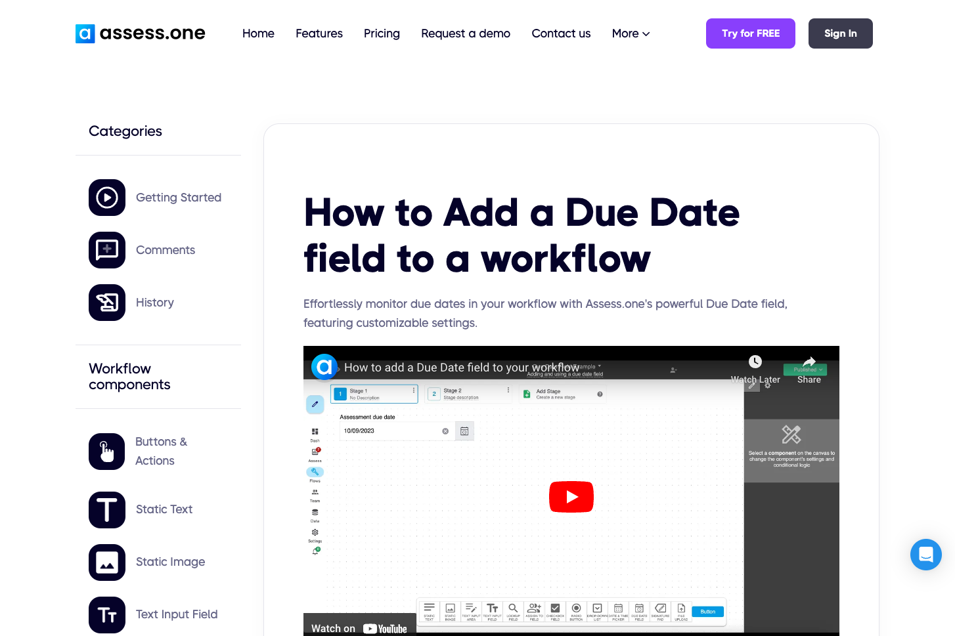Viewport: 955px width, 636px height.
Task: Expand the More navigation dropdown
Action: (x=629, y=33)
